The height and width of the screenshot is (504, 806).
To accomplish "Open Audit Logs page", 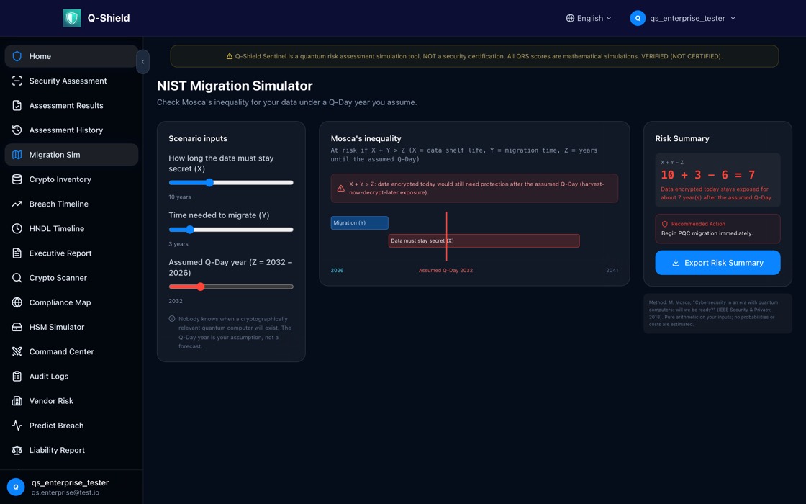I will coord(71,377).
